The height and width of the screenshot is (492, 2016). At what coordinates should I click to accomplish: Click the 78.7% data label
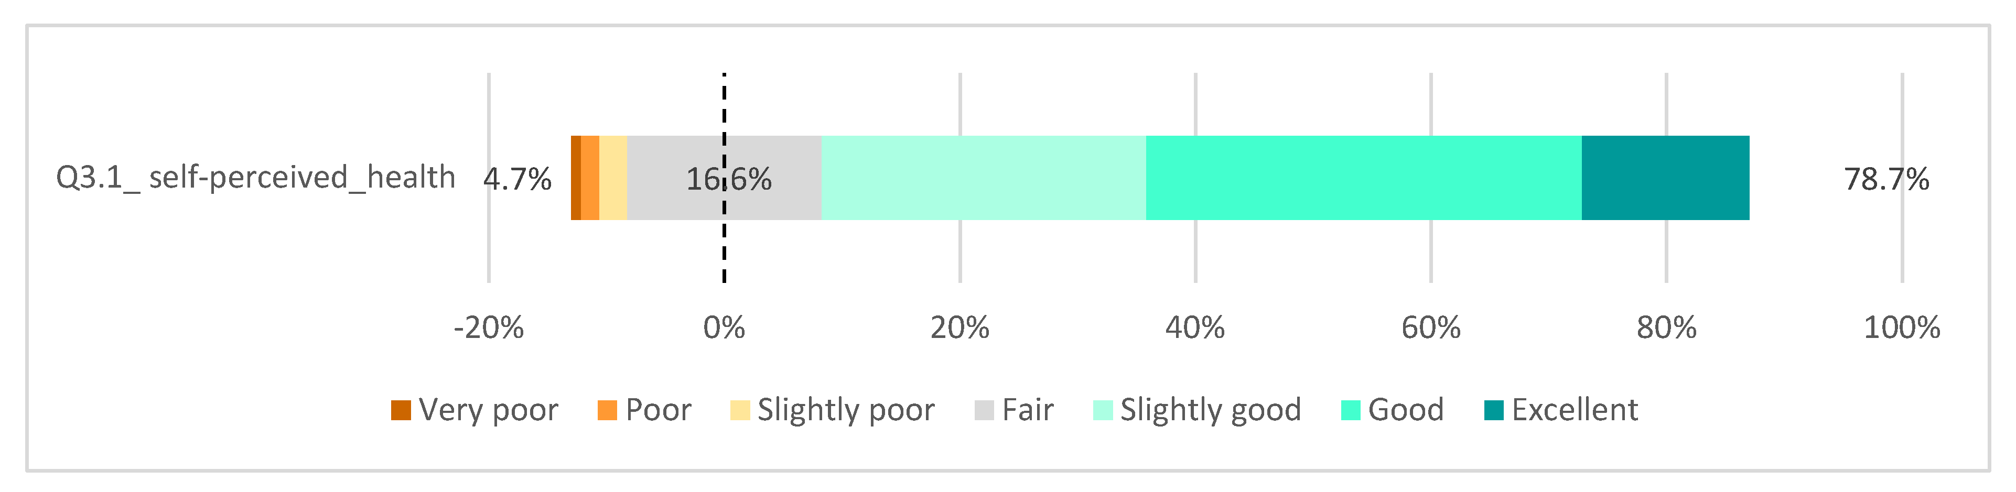pyautogui.click(x=1886, y=179)
